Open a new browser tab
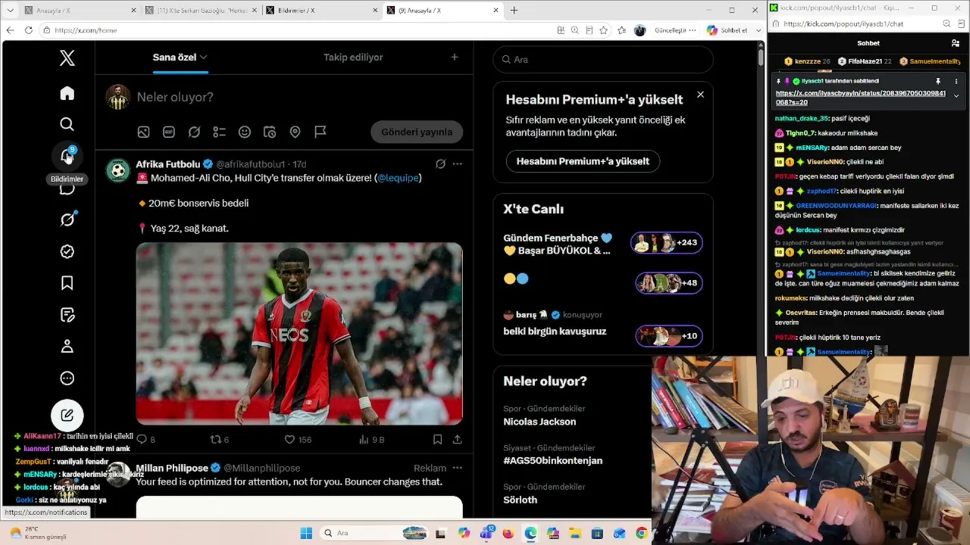The image size is (970, 545). coord(514,11)
